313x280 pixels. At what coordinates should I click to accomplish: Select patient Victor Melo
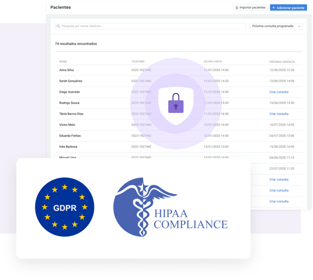(x=67, y=124)
